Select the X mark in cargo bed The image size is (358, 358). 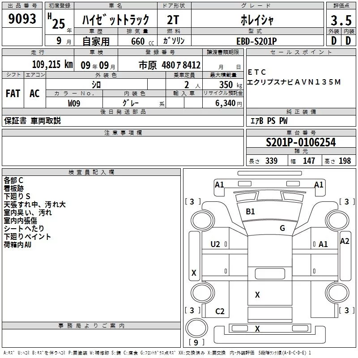(x=257, y=295)
